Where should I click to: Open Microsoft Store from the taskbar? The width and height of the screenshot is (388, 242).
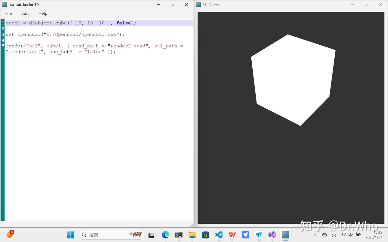205,235
